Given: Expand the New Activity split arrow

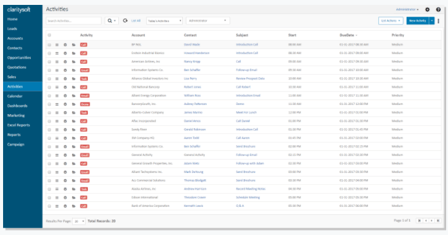Looking at the screenshot, I should pyautogui.click(x=432, y=20).
